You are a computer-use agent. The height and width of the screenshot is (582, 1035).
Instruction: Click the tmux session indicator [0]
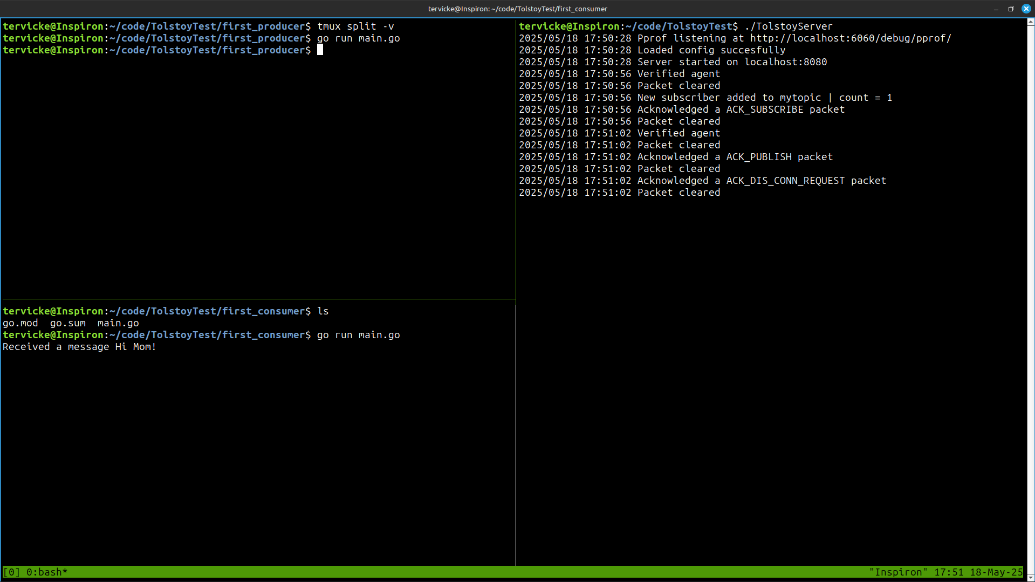[x=11, y=572]
